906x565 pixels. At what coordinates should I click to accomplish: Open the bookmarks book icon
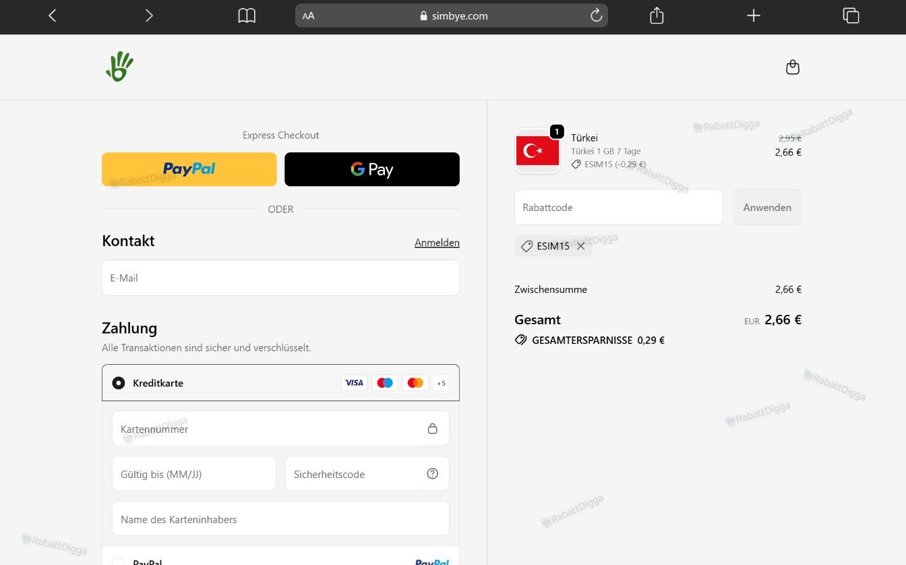(247, 16)
